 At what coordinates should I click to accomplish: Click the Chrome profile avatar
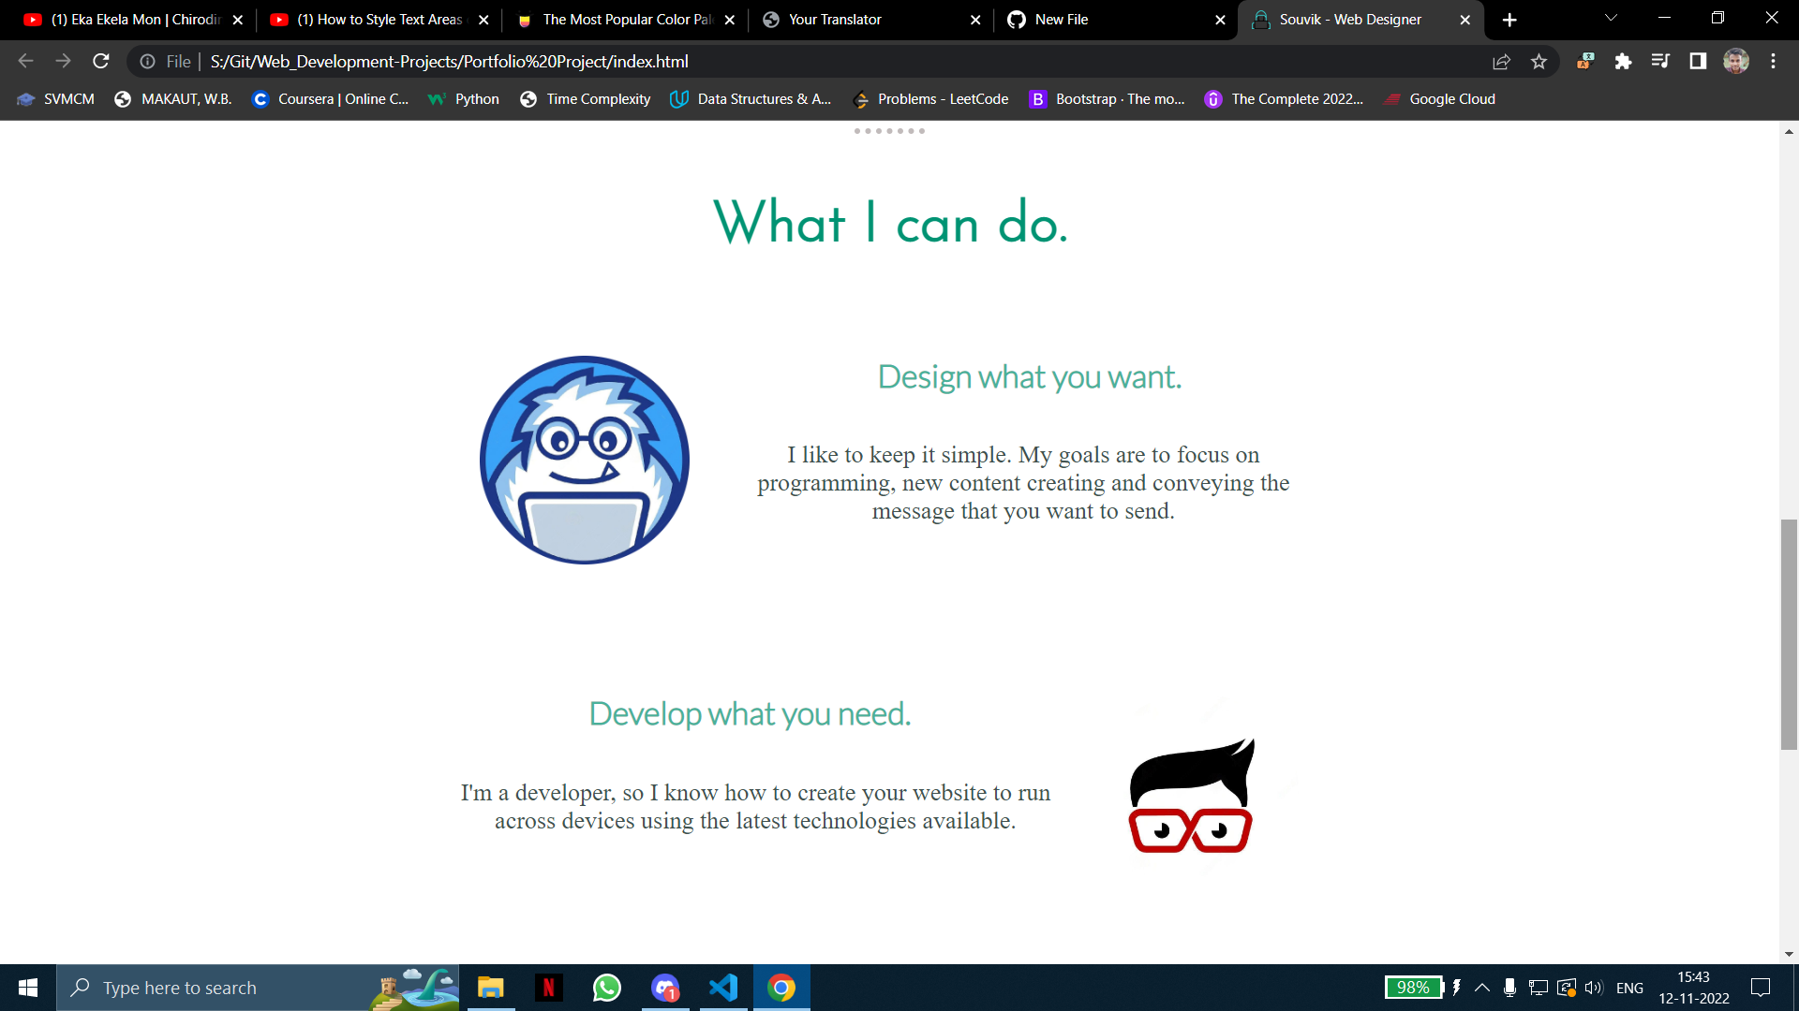(1736, 61)
